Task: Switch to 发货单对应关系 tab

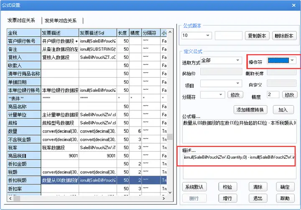Action: coord(61,20)
